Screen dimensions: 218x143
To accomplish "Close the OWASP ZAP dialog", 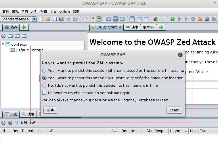I will click(180, 55).
